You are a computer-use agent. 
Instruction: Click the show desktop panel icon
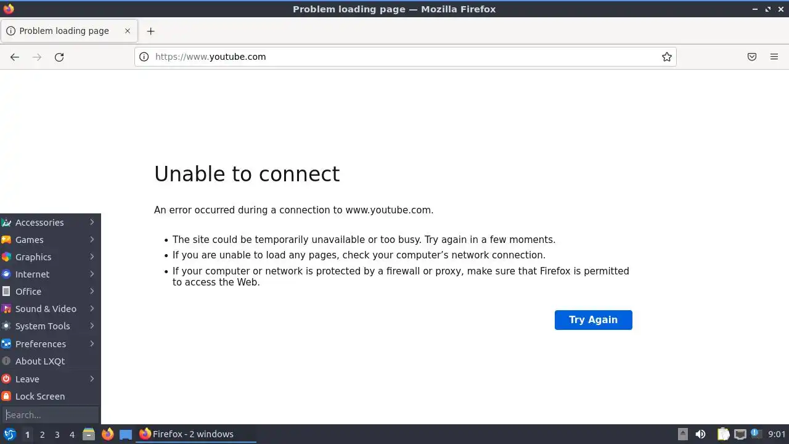[126, 434]
